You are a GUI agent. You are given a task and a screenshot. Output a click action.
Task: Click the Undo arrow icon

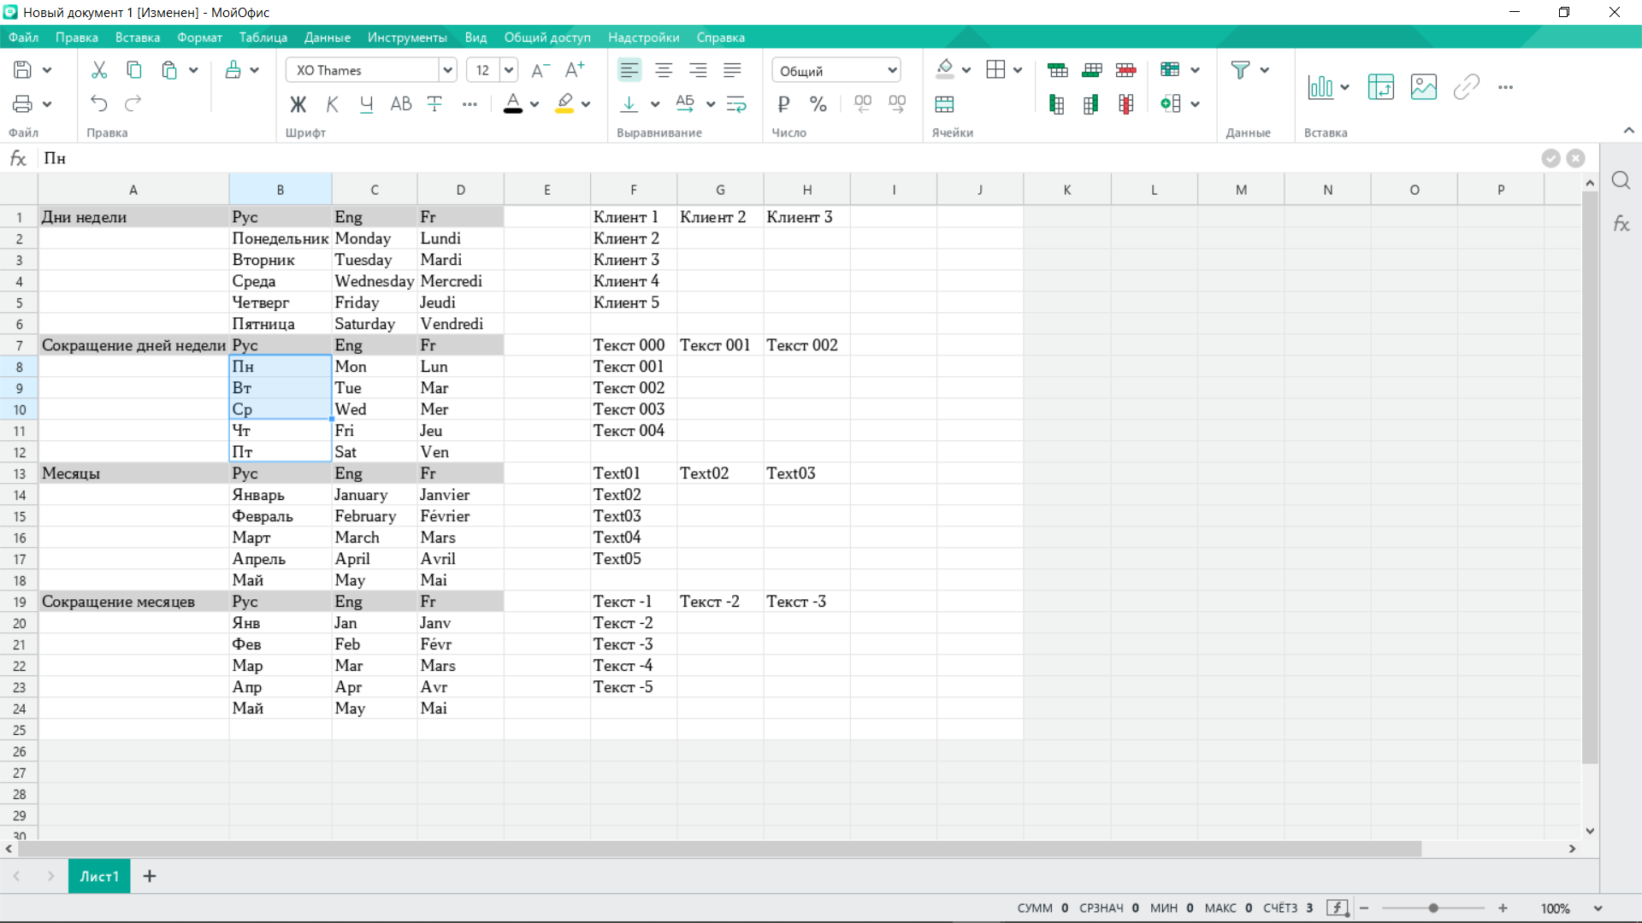pos(99,103)
